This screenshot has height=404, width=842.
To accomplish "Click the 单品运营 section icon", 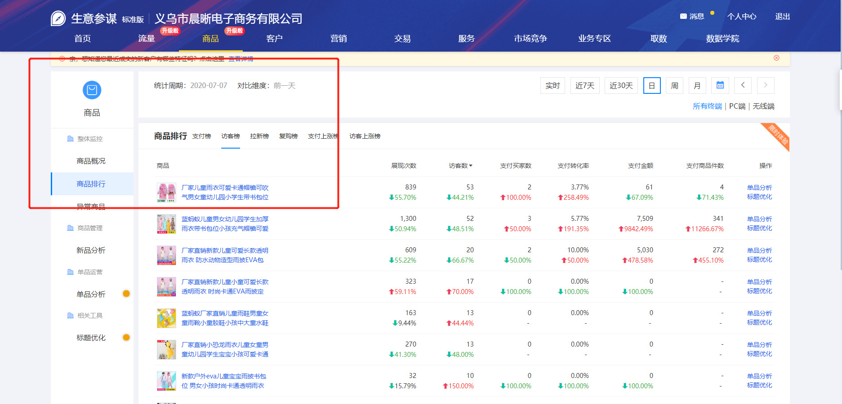I will [x=70, y=272].
